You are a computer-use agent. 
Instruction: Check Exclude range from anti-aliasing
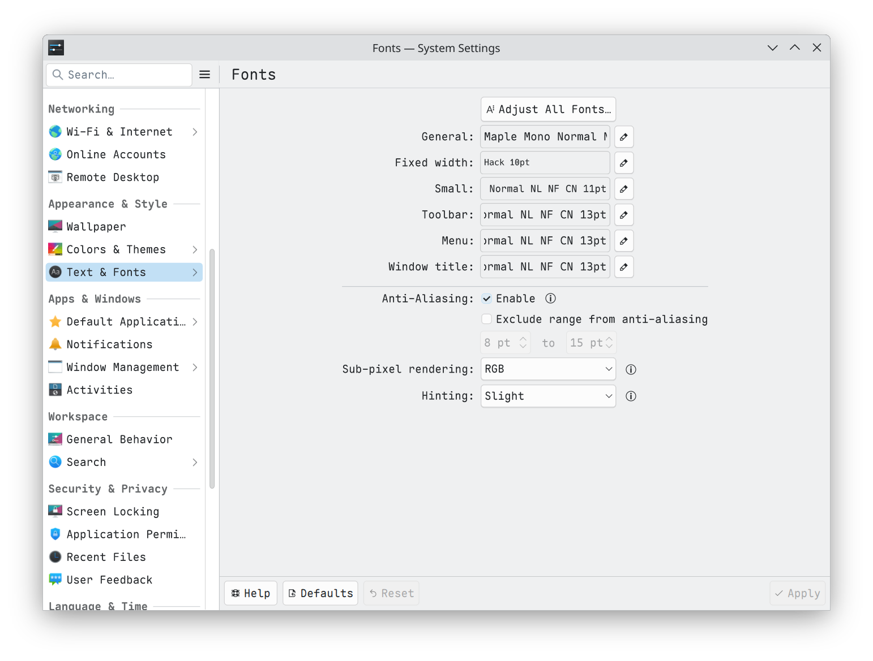point(487,319)
